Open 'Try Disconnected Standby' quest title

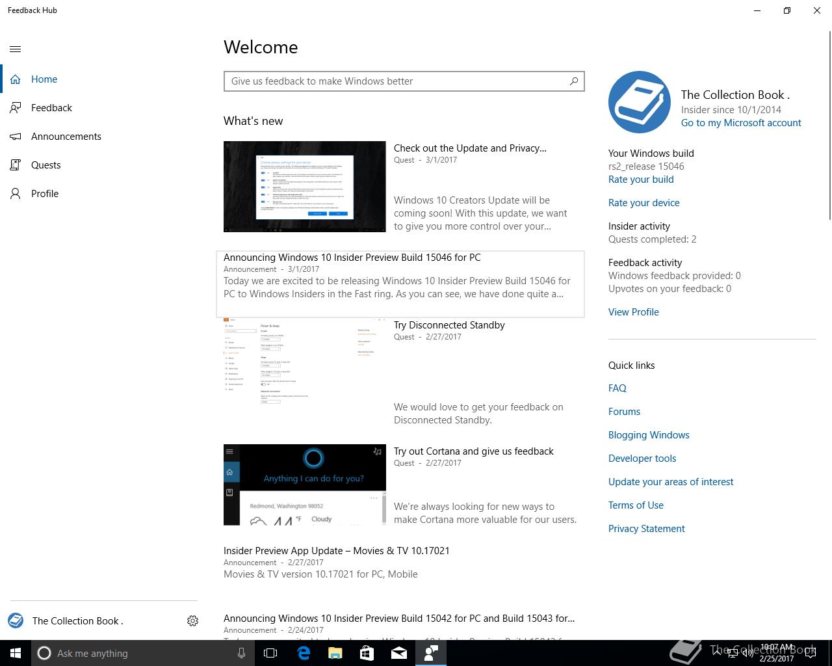(449, 325)
